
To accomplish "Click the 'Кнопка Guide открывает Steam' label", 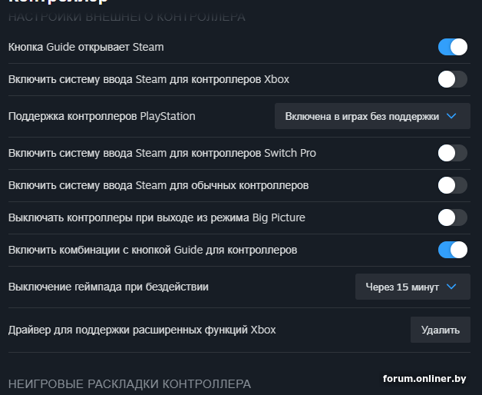I will 86,47.
